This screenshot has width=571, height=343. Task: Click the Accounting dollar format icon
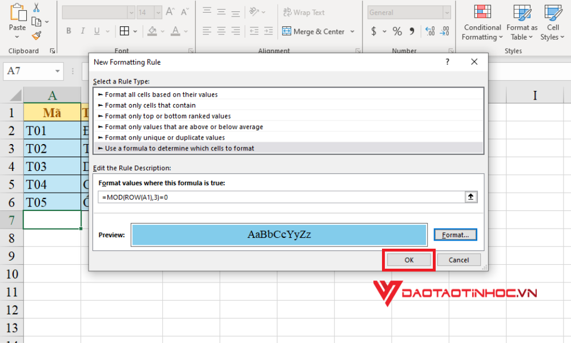click(373, 31)
